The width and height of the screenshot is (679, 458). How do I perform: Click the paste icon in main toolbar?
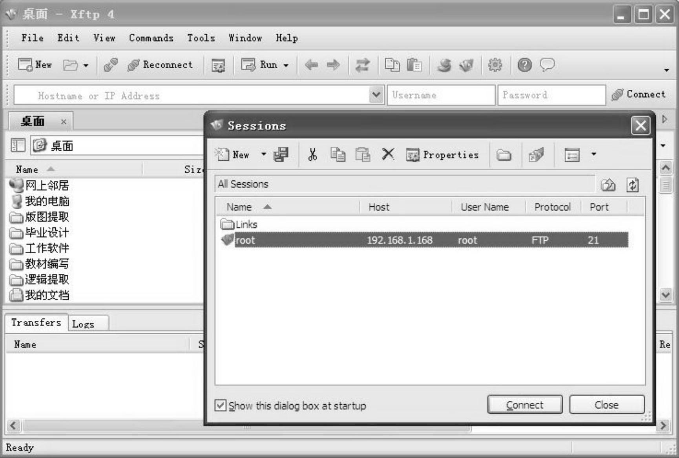click(414, 65)
